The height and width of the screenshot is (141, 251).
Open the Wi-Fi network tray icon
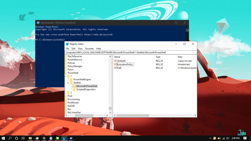tap(224, 138)
